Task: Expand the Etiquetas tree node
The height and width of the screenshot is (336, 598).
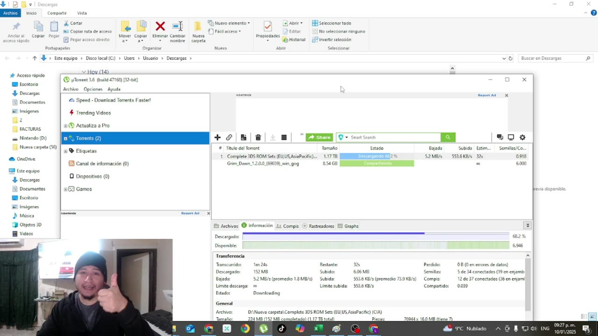Action: (x=65, y=151)
